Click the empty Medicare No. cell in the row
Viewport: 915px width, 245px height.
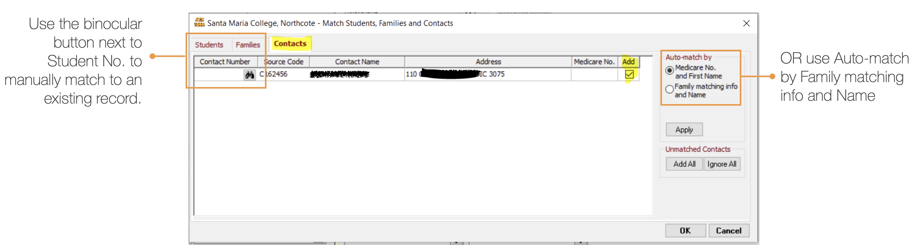pos(594,74)
